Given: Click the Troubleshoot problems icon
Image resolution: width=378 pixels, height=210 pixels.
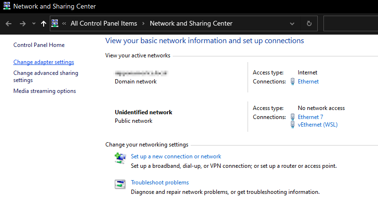Looking at the screenshot, I should [x=120, y=184].
